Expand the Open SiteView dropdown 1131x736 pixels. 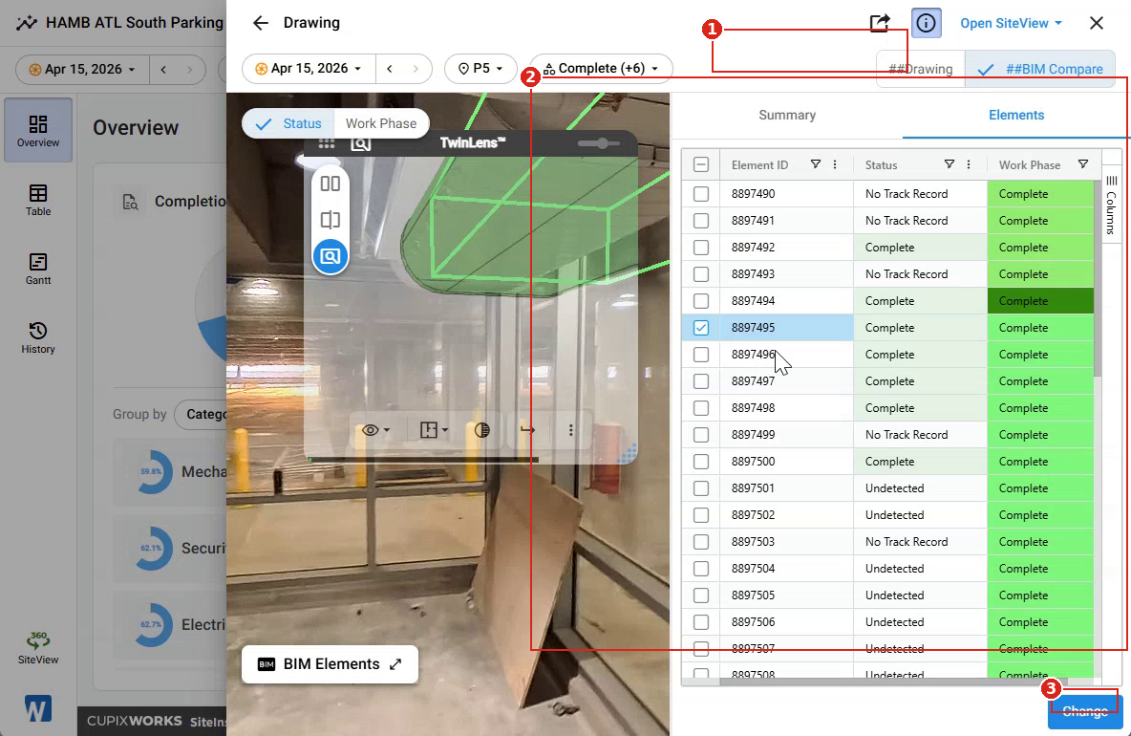click(1011, 23)
